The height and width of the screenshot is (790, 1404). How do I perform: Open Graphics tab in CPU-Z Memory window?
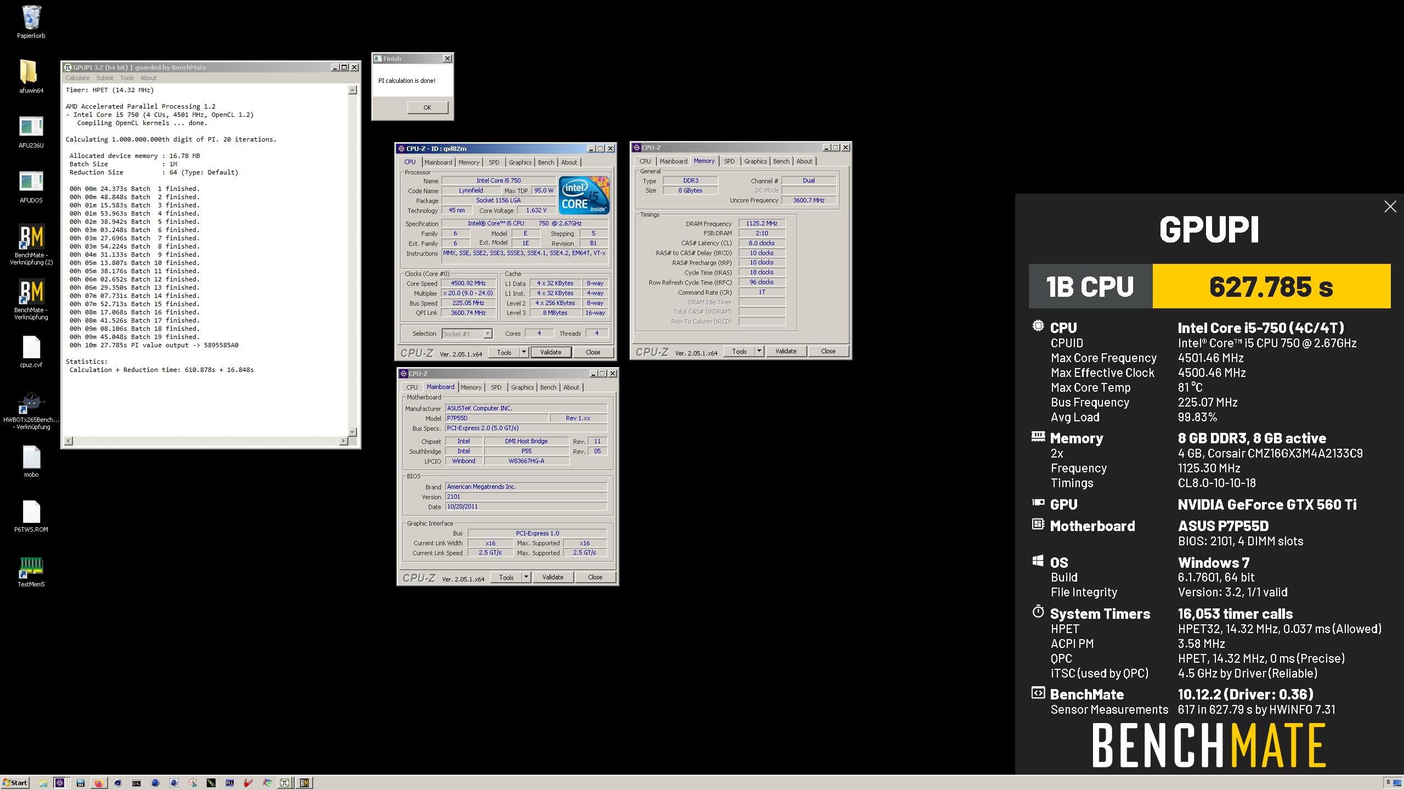pyautogui.click(x=755, y=161)
